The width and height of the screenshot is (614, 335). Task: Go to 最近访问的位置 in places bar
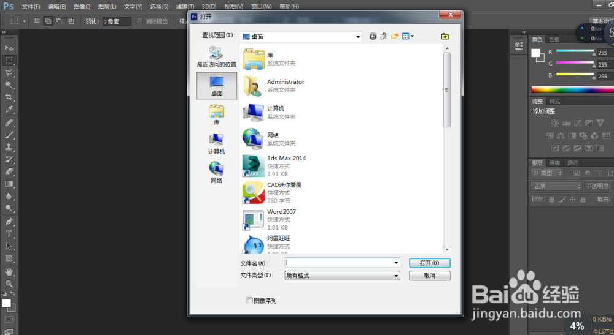217,57
